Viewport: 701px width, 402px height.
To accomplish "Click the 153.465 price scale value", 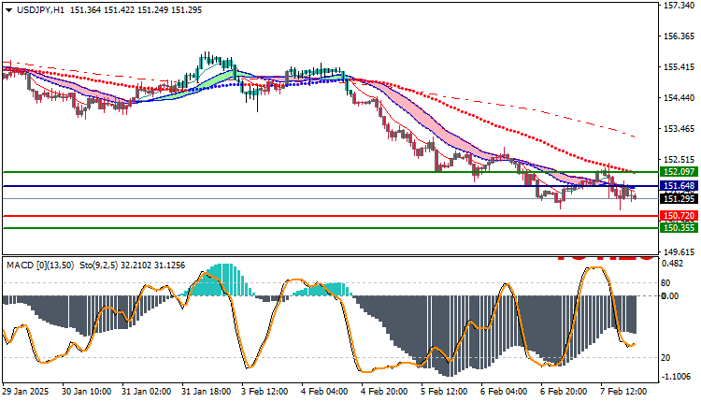I will [x=680, y=129].
